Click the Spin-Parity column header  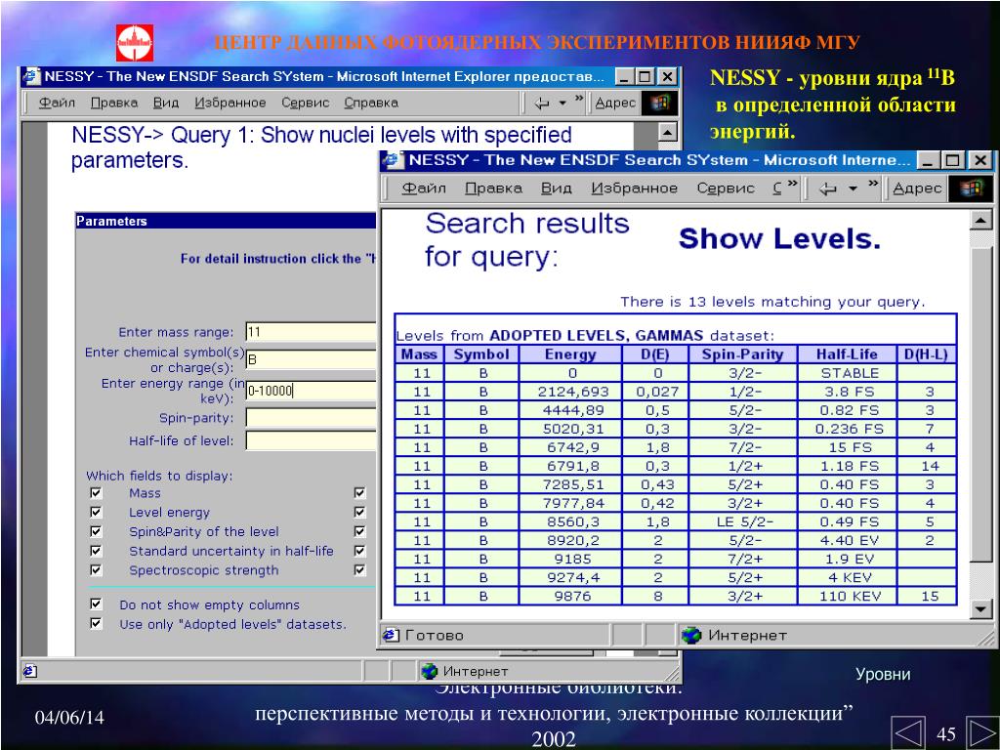742,354
